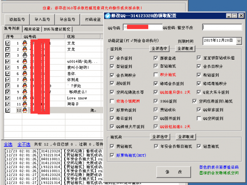Click the 全不选 link
Viewport: 247px width, 185px height.
(x=24, y=144)
